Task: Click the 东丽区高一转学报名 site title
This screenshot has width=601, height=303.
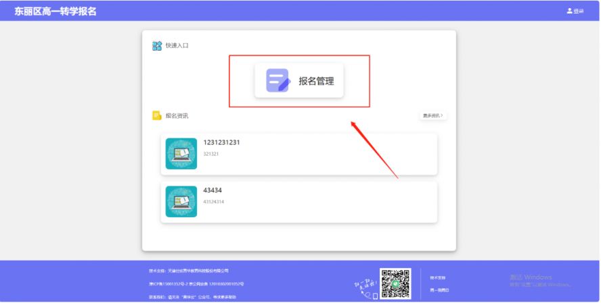Action: click(x=55, y=11)
